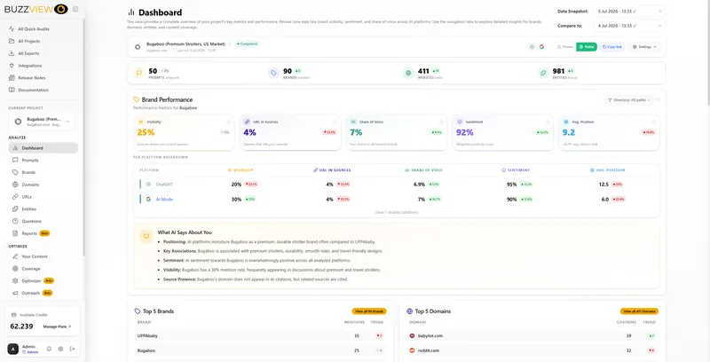710x362 pixels.
Task: Click the Completed status badge
Action: pos(248,43)
